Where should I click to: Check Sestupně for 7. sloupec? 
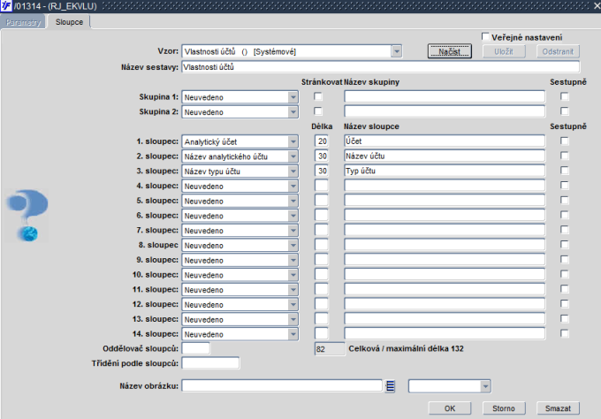click(564, 230)
